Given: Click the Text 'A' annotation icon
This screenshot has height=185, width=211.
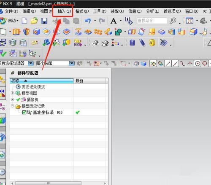Looking at the screenshot, I should [114, 21].
